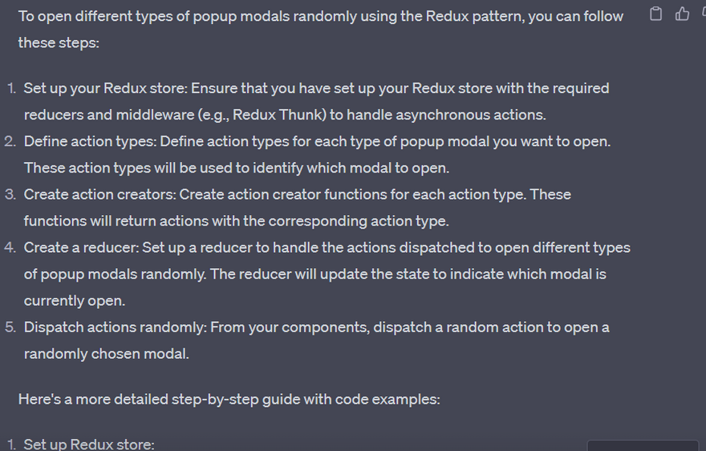This screenshot has width=706, height=451.
Task: Click the words "randomly chosen modal."
Action: pos(107,353)
